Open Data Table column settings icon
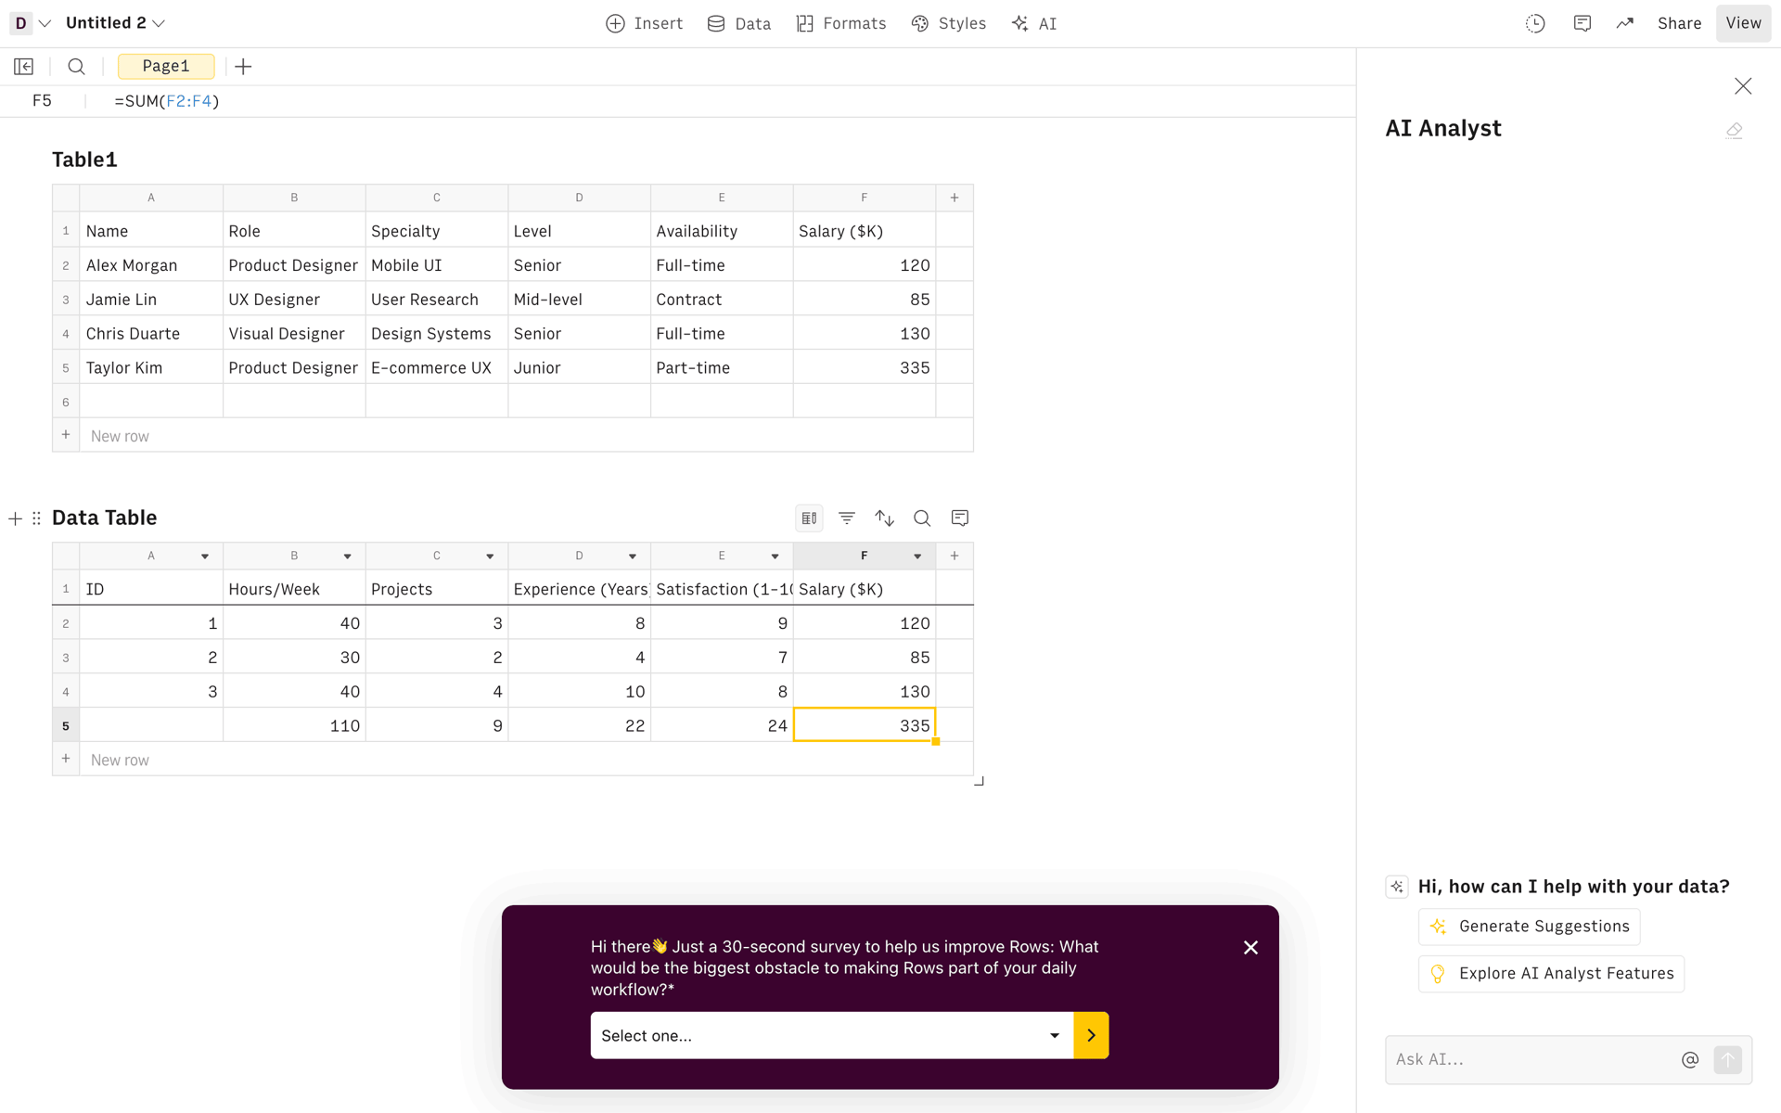1781x1113 pixels. [x=809, y=518]
